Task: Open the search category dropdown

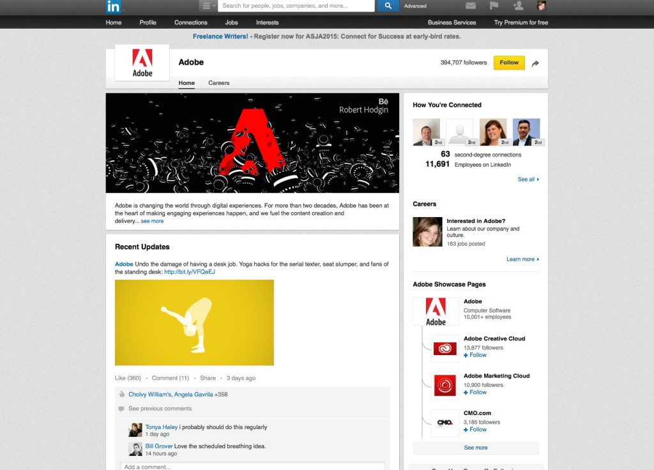Action: click(x=208, y=6)
